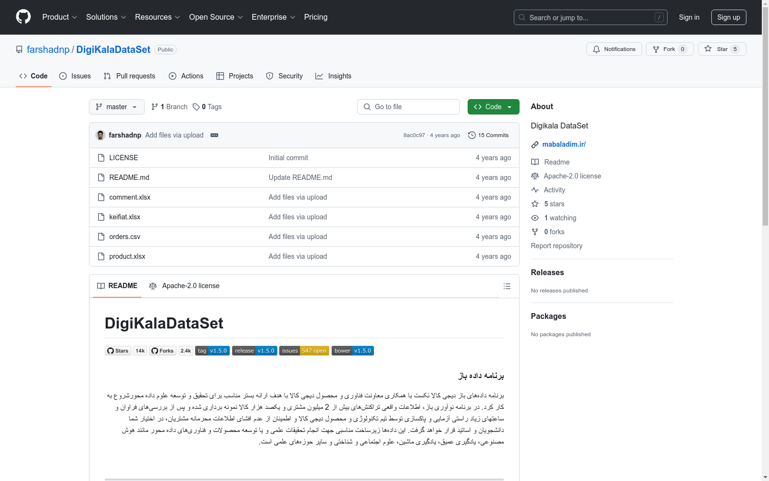Open the Product dropdown menu
The image size is (769, 481).
point(60,17)
